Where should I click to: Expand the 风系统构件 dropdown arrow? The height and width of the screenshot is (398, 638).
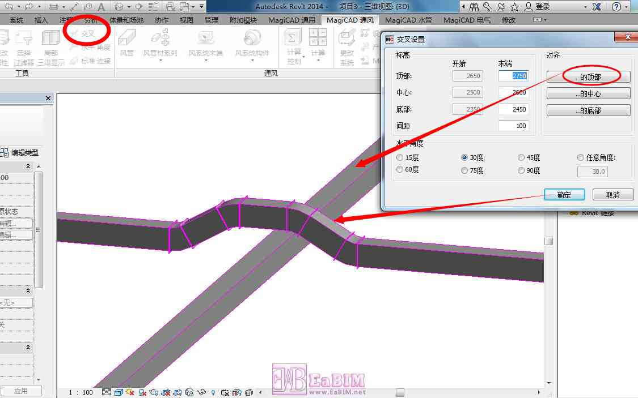pos(252,61)
